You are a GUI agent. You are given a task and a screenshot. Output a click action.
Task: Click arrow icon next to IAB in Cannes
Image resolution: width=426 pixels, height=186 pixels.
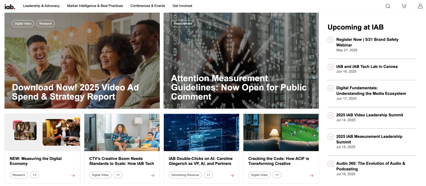[x=331, y=67]
